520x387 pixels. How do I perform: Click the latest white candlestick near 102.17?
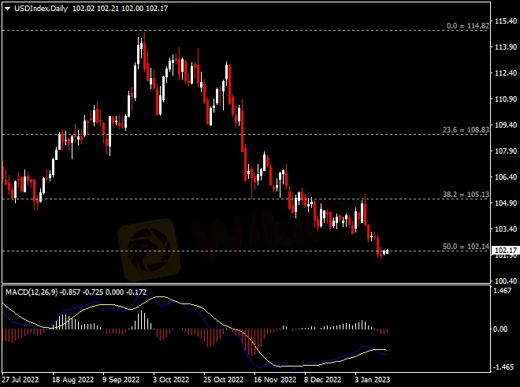tap(387, 251)
